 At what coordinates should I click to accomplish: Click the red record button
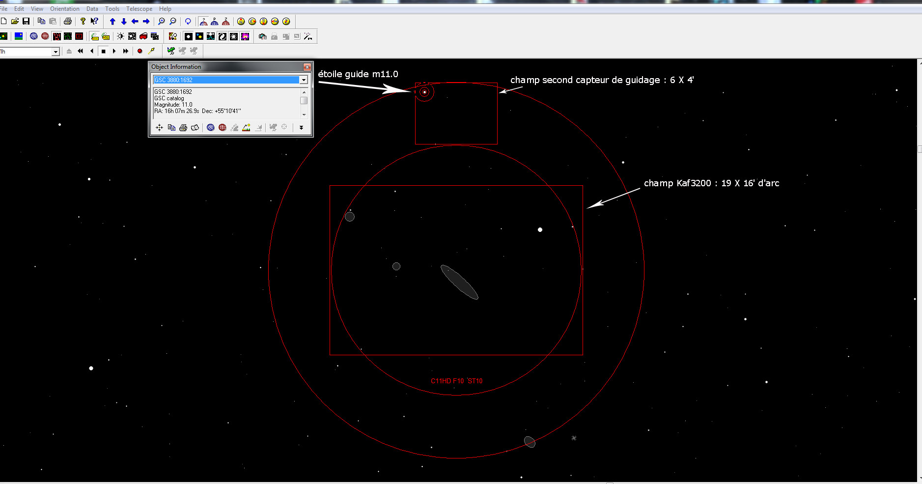click(140, 51)
